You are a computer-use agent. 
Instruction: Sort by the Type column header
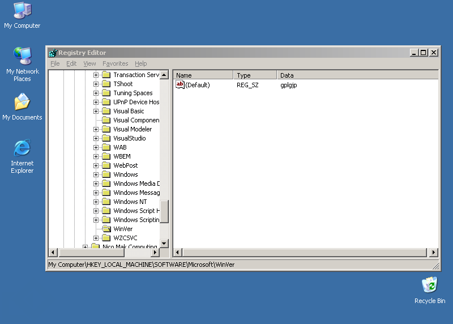pyautogui.click(x=255, y=75)
